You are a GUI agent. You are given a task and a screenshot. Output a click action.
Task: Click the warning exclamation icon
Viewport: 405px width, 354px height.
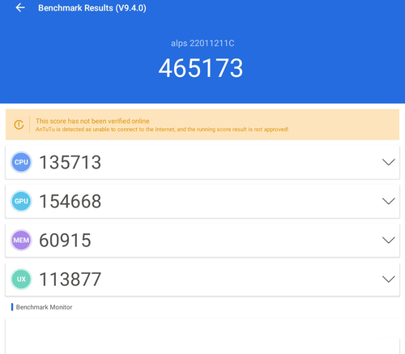coord(19,125)
